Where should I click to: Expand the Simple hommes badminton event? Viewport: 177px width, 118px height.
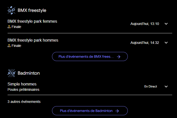click(166, 86)
